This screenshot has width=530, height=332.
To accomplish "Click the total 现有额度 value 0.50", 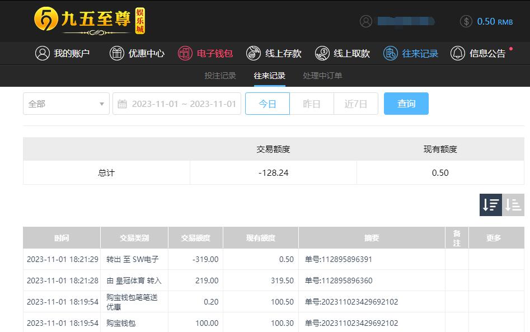I will coord(440,173).
